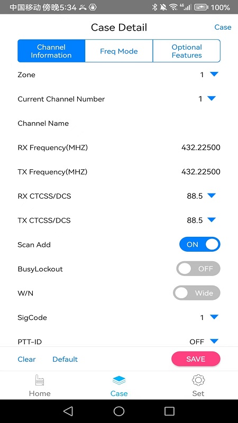Click the pink SAVE button
This screenshot has width=238, height=423.
196,359
